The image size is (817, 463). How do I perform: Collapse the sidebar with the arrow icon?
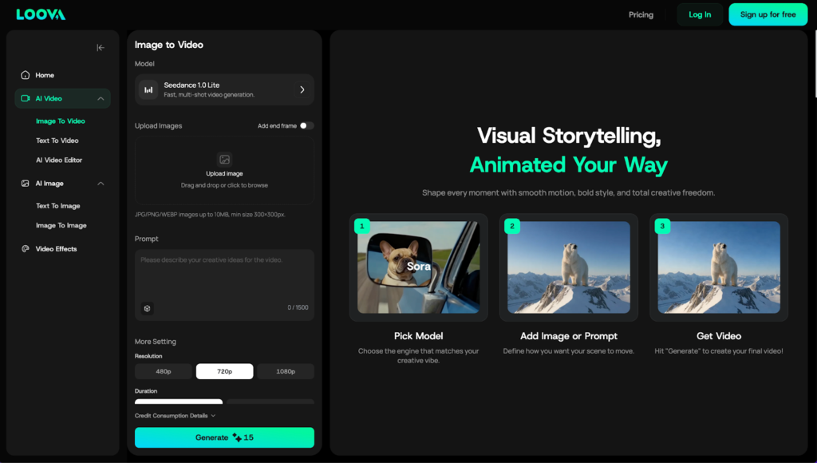(101, 48)
